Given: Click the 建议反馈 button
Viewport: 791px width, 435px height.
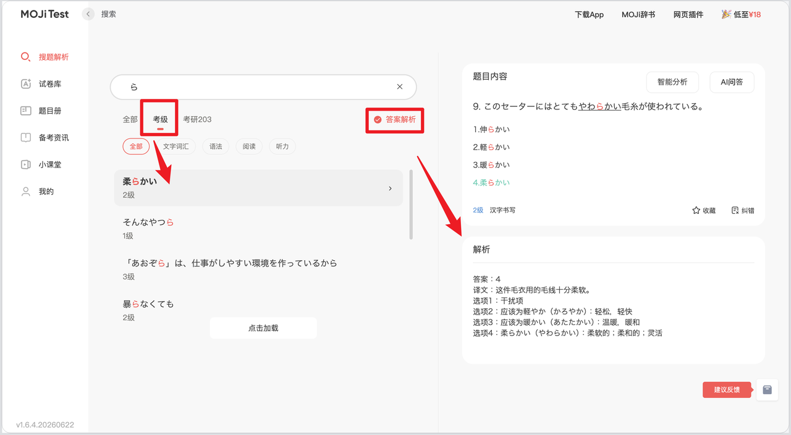Looking at the screenshot, I should coord(727,390).
